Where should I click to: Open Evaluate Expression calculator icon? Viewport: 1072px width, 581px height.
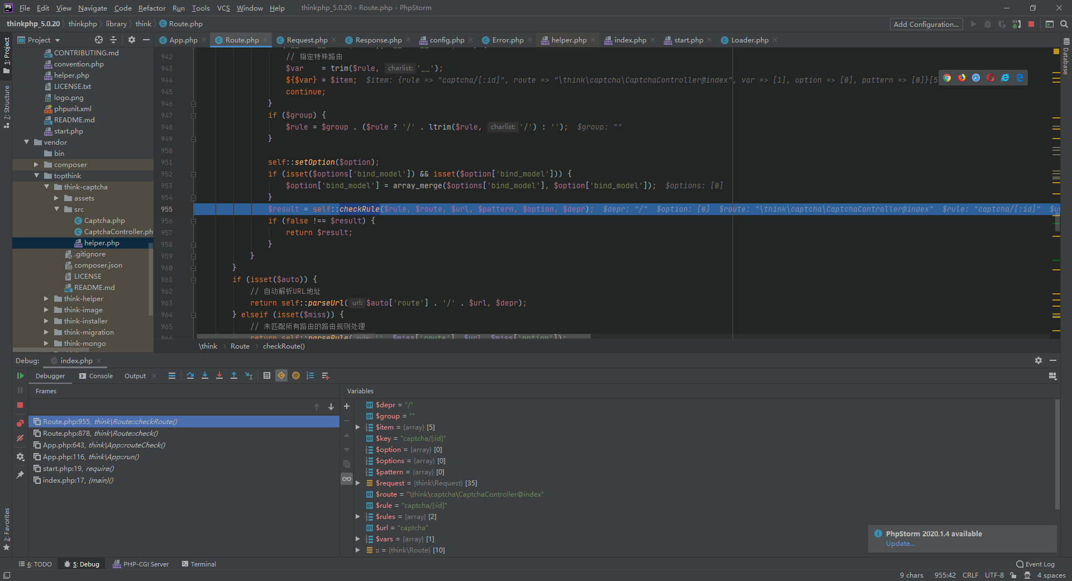pos(267,376)
